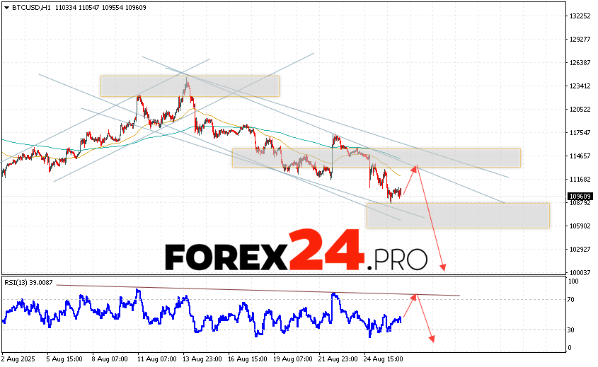Open the FOREX24.PRO watermark logo

click(x=296, y=252)
